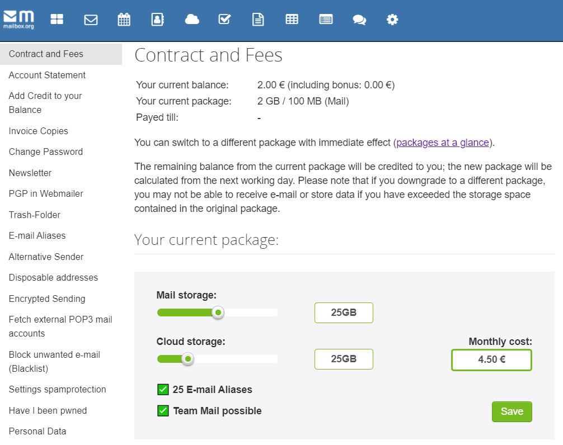Open the Text document icon
The width and height of the screenshot is (563, 445).
[x=257, y=20]
